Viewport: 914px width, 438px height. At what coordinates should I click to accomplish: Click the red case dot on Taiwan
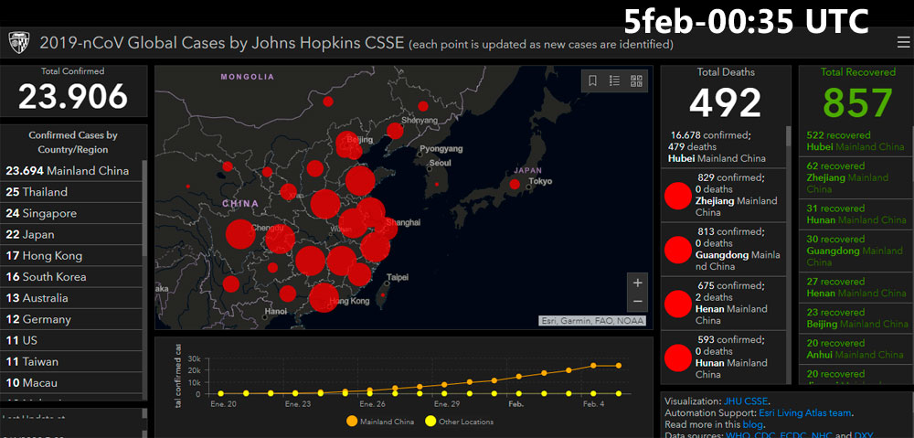382,295
